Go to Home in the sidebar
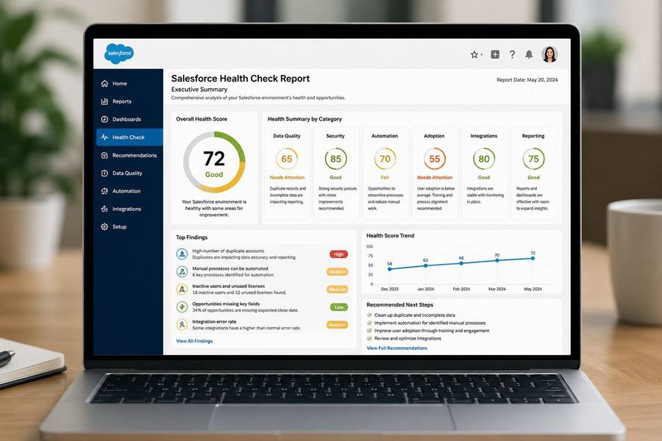Image resolution: width=662 pixels, height=441 pixels. pos(128,84)
